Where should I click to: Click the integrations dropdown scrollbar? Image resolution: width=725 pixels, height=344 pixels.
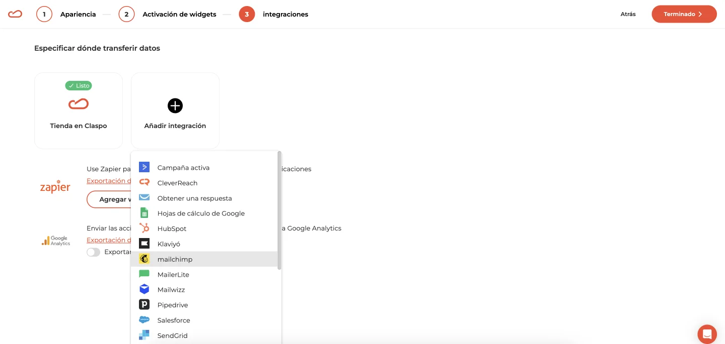click(279, 211)
